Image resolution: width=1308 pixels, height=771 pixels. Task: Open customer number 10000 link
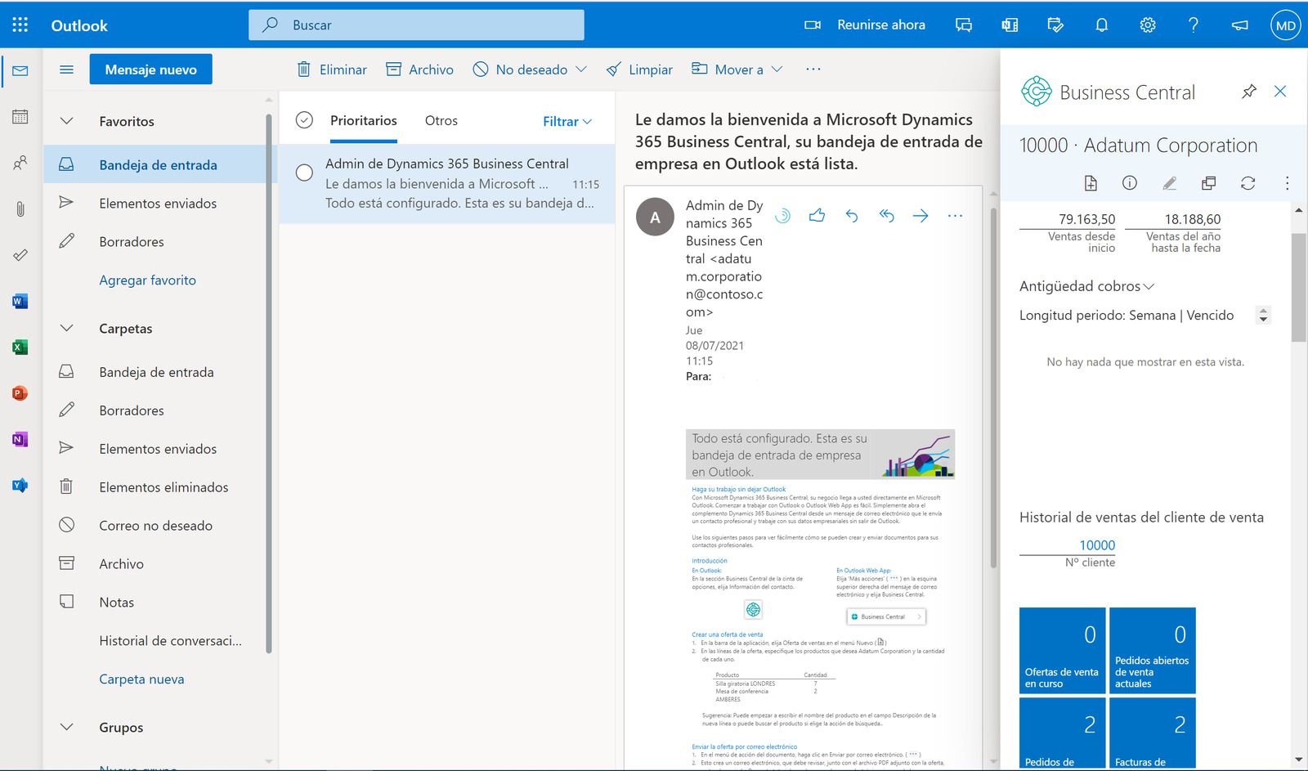tap(1097, 545)
